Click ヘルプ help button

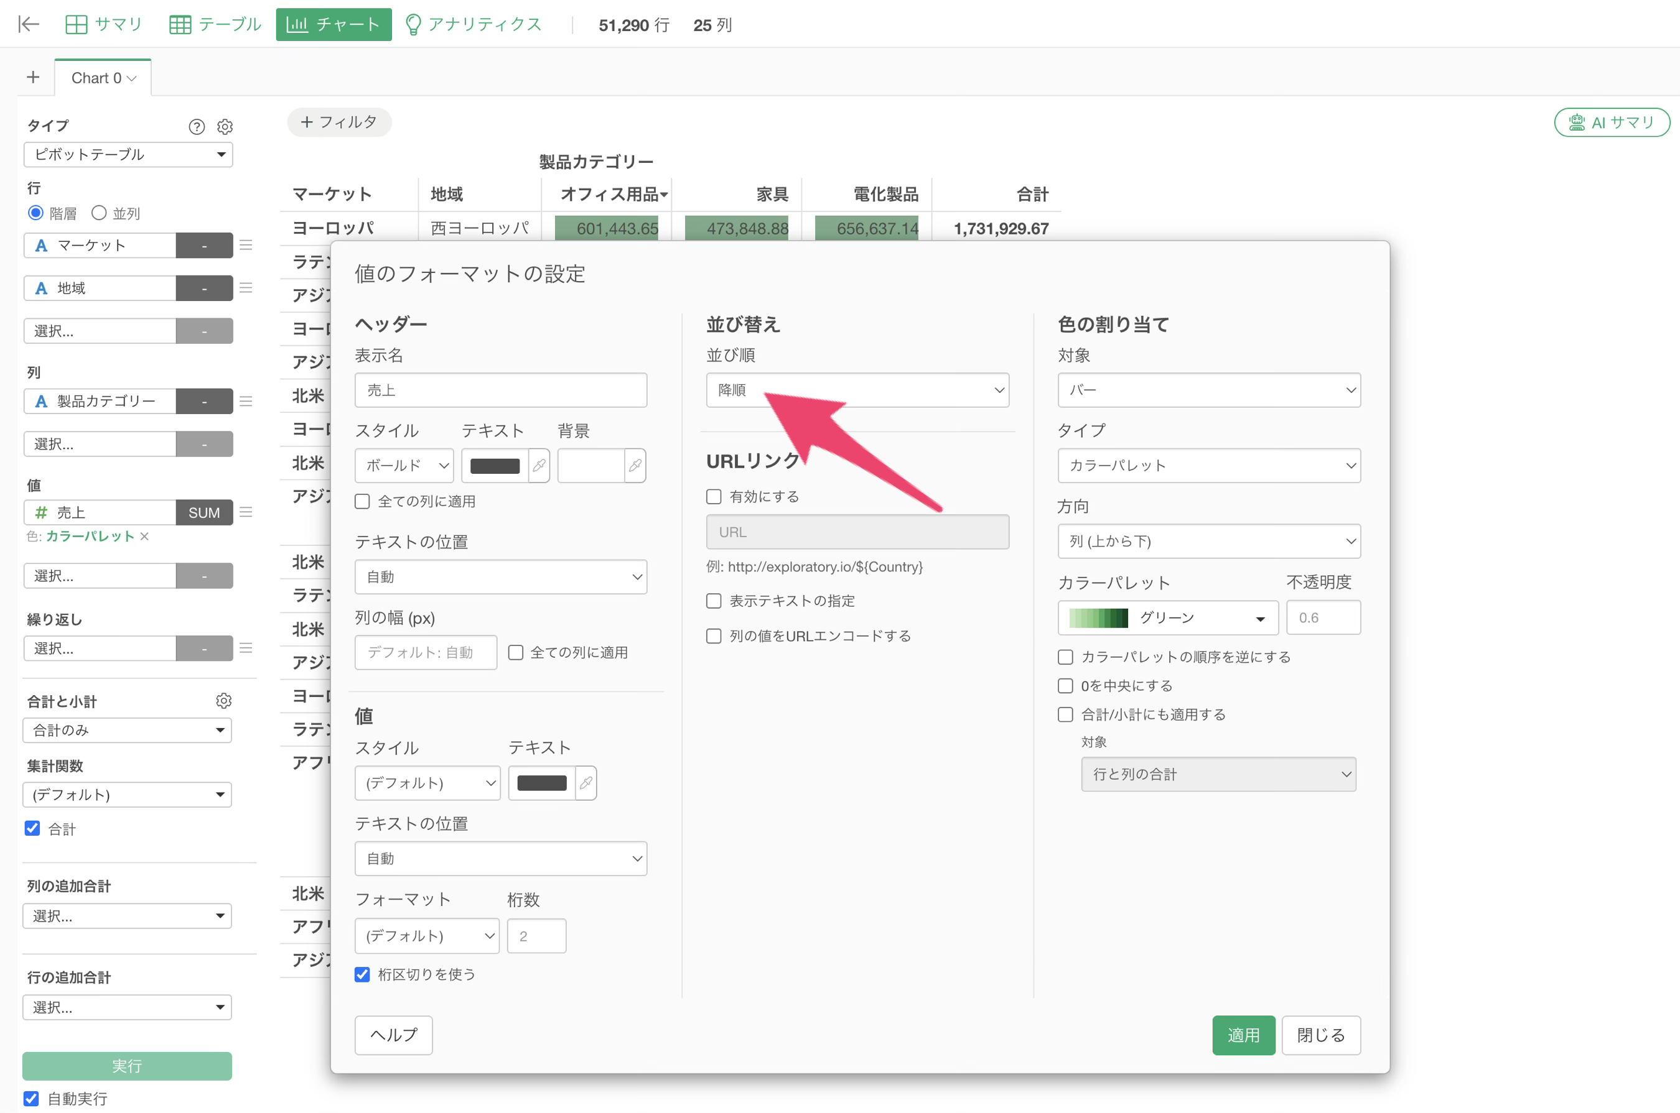click(393, 1035)
